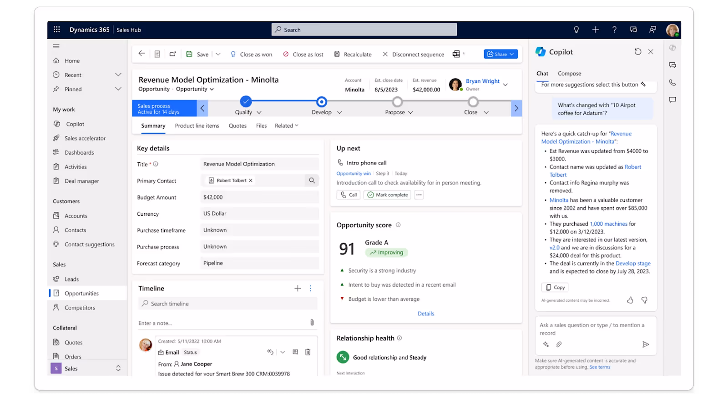
Task: Switch to Copilot Compose tab
Action: coord(569,74)
